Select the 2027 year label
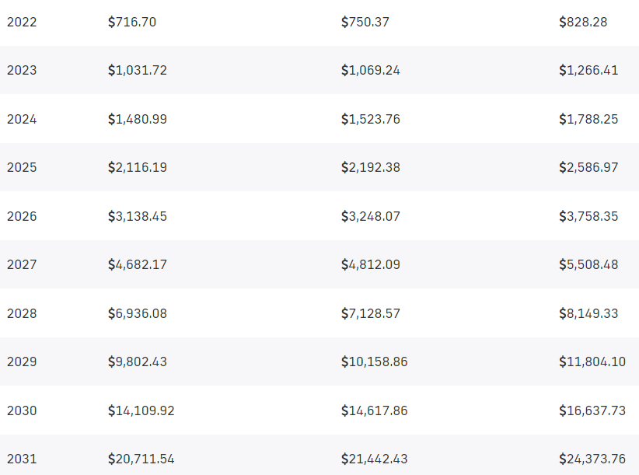639x475 pixels. point(22,265)
